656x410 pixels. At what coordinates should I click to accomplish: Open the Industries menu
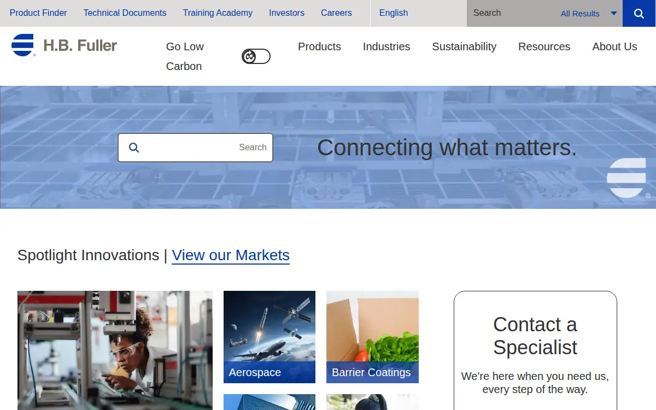[x=386, y=46]
